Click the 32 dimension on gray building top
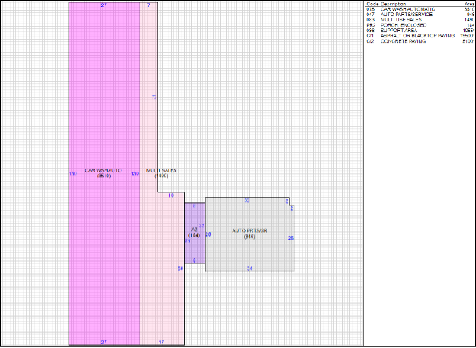Image resolution: width=476 pixels, height=348 pixels. click(x=247, y=200)
